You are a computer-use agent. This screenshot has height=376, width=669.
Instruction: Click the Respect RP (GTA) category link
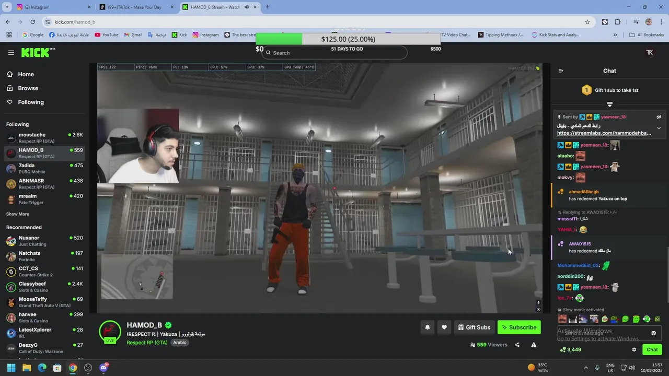147,343
